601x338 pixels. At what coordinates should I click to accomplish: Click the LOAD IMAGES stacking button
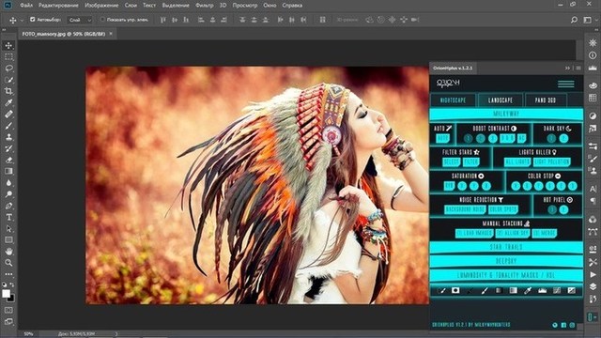pos(473,233)
